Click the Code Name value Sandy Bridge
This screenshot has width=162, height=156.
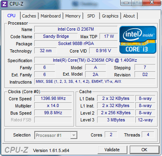point(56,36)
